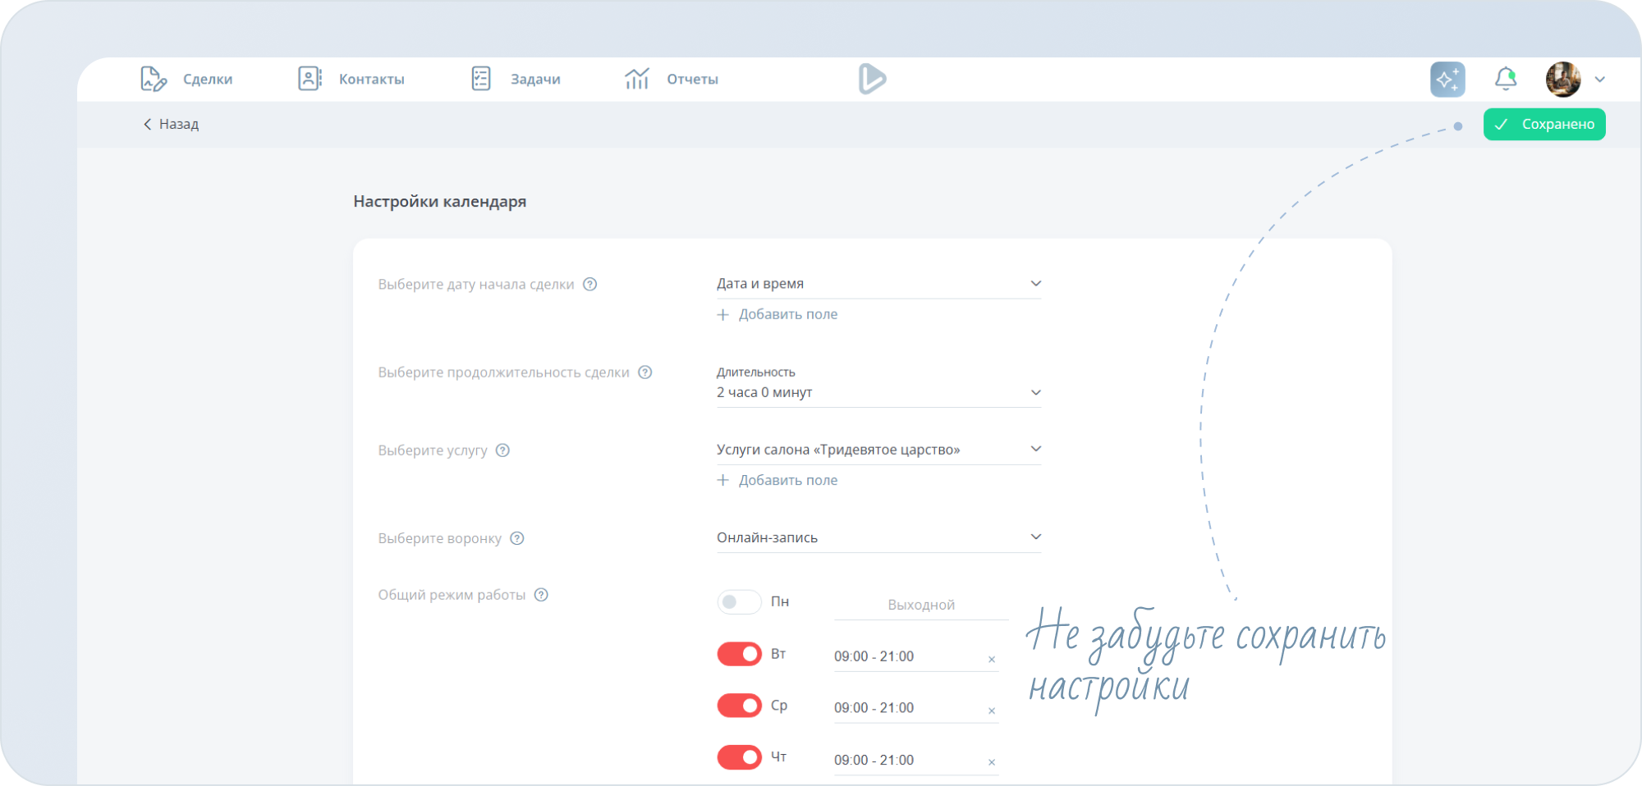Turn off the Wednesday (Ср) toggle
This screenshot has width=1642, height=786.
[x=739, y=706]
